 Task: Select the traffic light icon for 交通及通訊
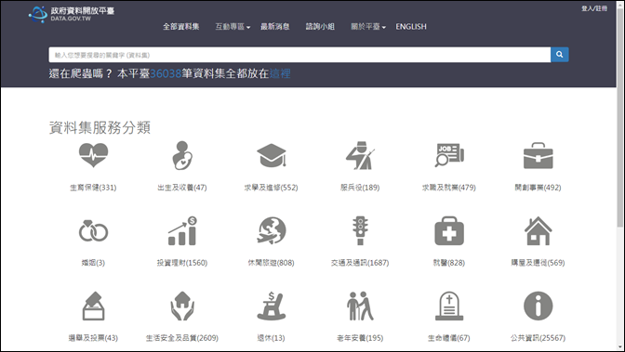point(360,231)
